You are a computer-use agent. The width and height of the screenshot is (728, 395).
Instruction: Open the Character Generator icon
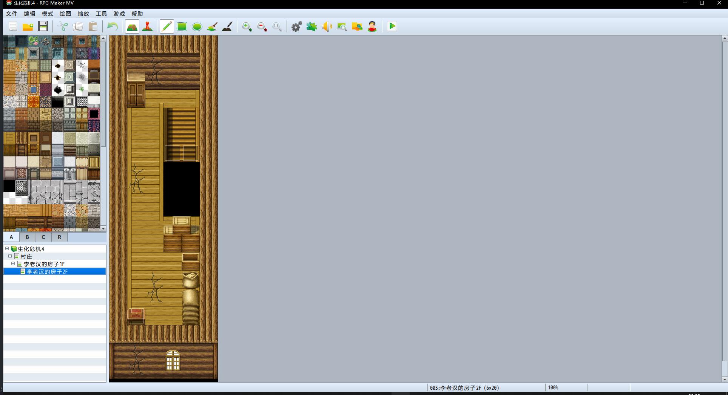pos(372,26)
